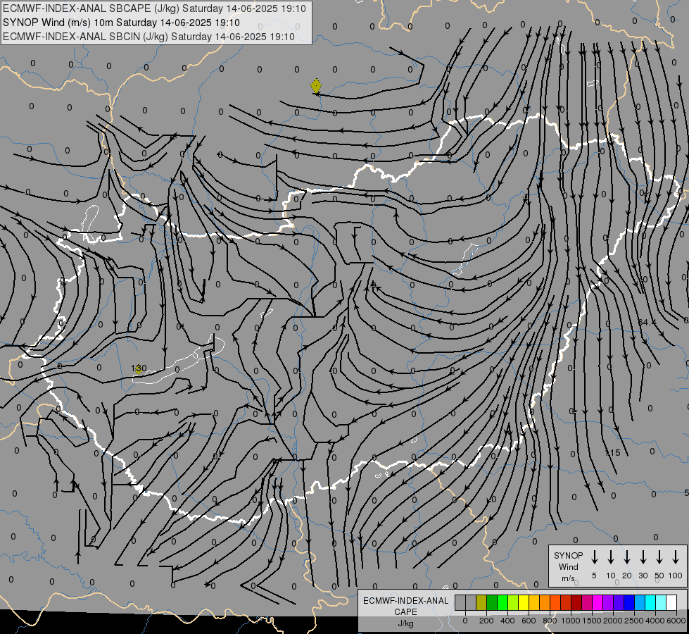689x634 pixels.
Task: Click the 50 m/s wind arrow in legend
Action: pos(659,557)
